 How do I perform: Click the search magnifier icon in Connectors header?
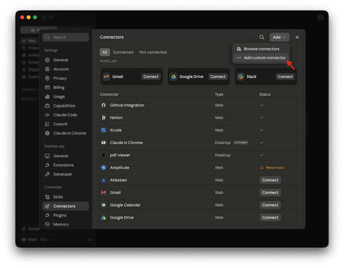(261, 37)
